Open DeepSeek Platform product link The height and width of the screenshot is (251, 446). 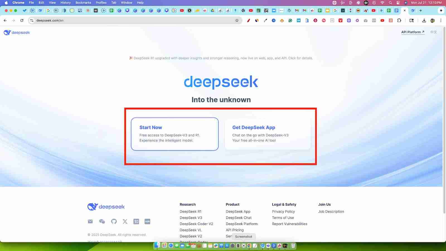(242, 224)
